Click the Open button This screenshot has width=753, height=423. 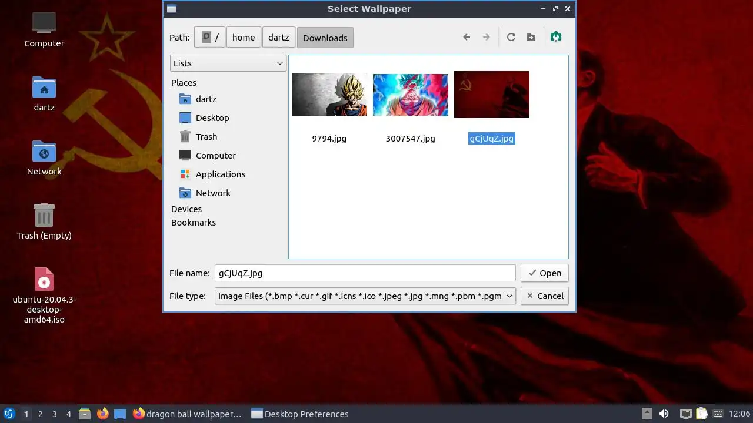click(x=545, y=273)
